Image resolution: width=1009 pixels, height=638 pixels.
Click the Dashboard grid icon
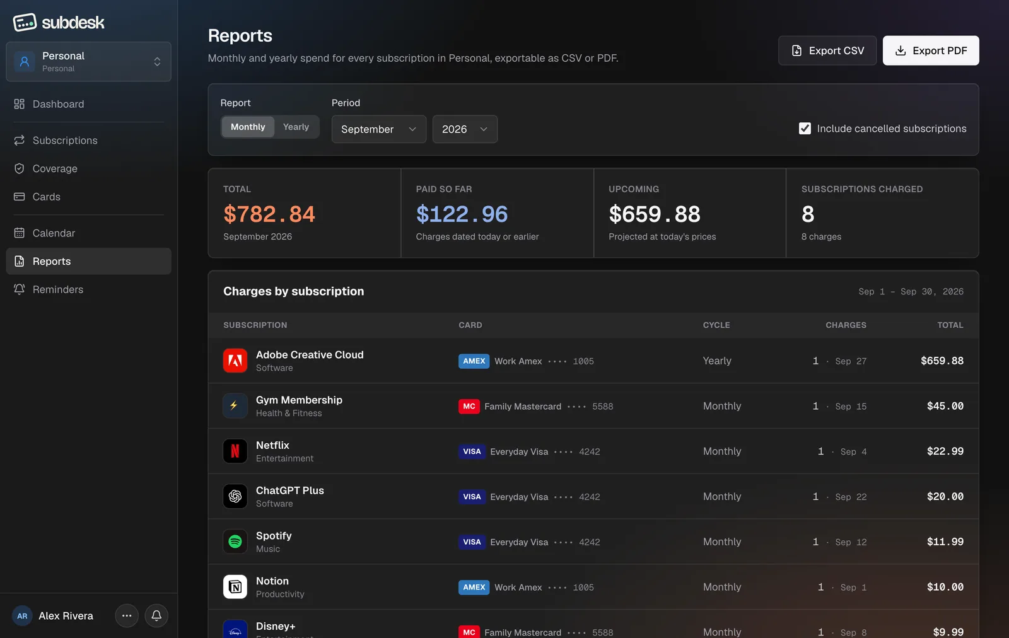point(20,104)
